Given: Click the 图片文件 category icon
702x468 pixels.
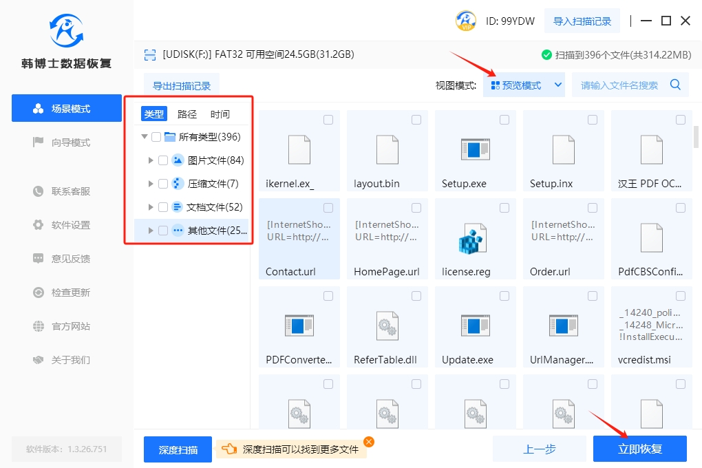Looking at the screenshot, I should coord(178,160).
